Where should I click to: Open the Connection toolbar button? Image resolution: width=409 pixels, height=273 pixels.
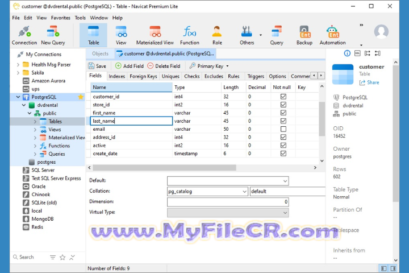click(x=24, y=35)
